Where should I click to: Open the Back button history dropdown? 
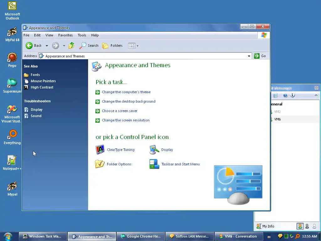point(47,46)
